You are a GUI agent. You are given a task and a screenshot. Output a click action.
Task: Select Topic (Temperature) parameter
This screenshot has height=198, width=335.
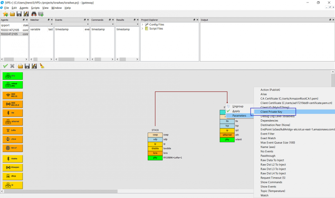(294, 191)
